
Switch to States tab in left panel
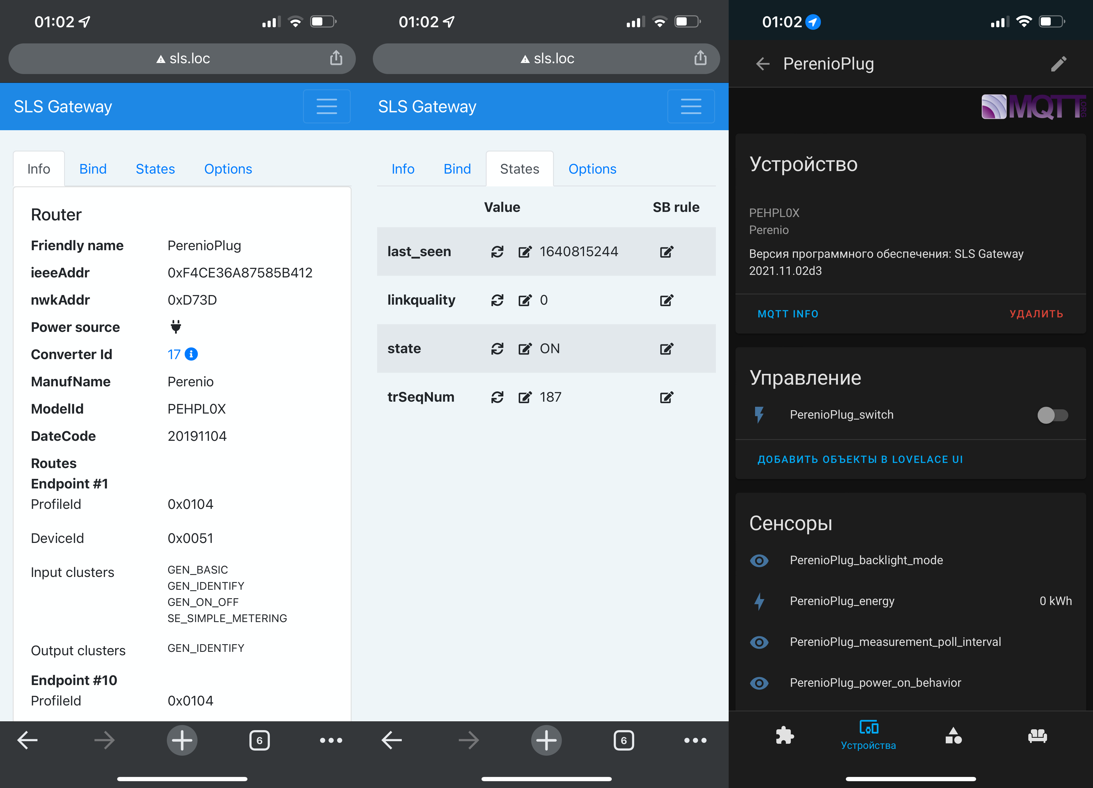coord(155,168)
